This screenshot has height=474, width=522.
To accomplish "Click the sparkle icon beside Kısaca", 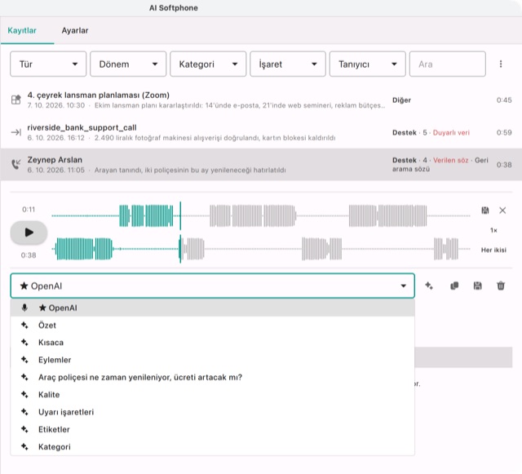I will [24, 343].
